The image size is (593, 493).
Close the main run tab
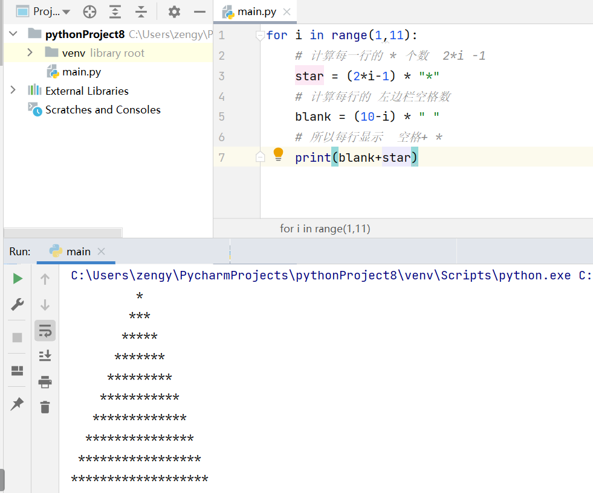[x=101, y=252]
